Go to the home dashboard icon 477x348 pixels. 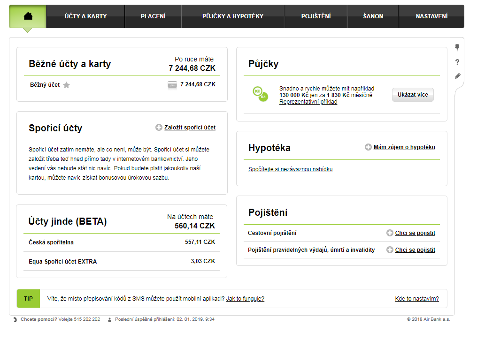tap(28, 16)
